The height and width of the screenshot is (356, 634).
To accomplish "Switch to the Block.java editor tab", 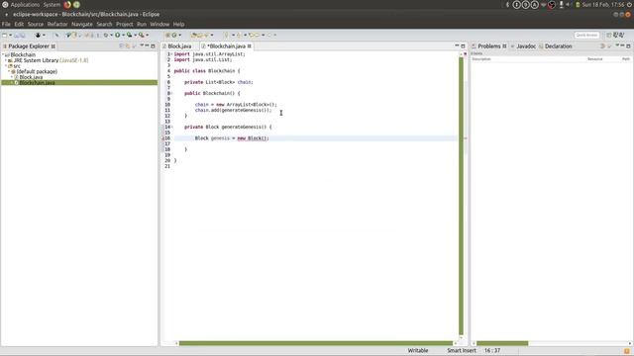I will pyautogui.click(x=179, y=46).
